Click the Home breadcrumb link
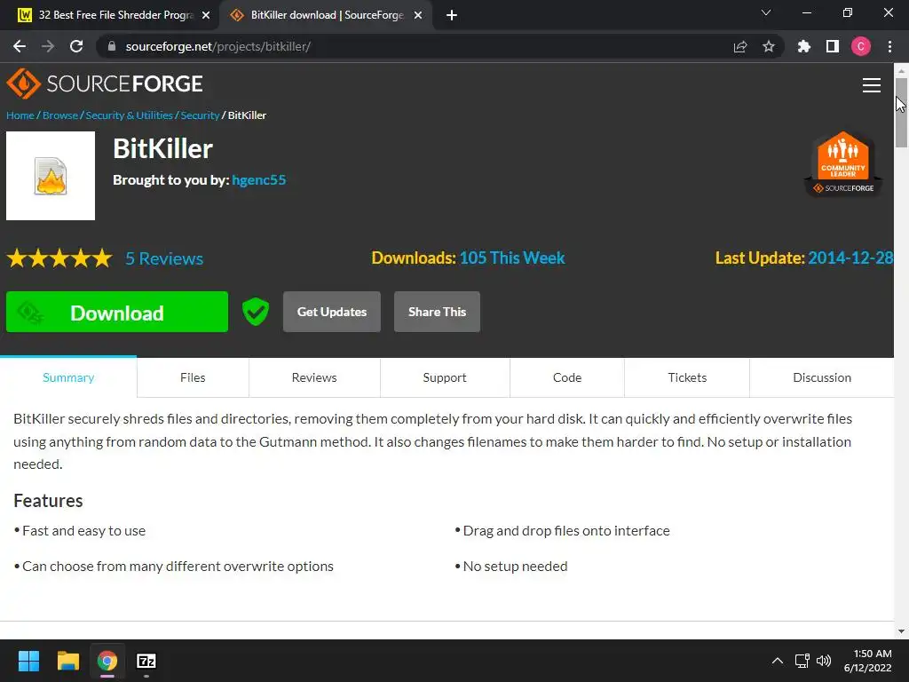 (x=20, y=115)
